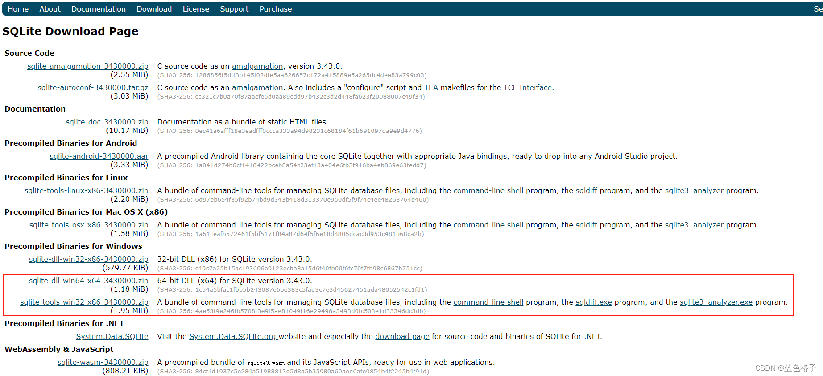The width and height of the screenshot is (823, 376).
Task: Open sqlite3_analyzer link in the Linux row
Action: point(694,190)
